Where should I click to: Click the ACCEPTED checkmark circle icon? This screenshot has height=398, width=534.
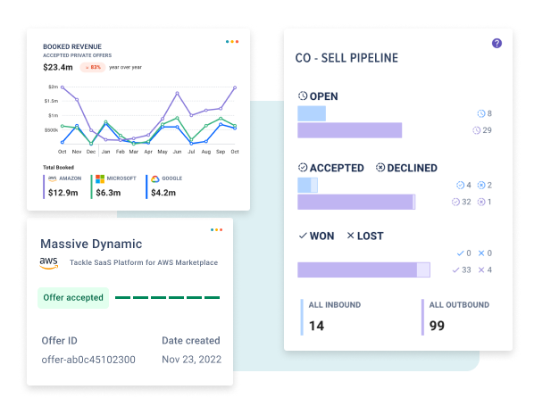tap(303, 168)
